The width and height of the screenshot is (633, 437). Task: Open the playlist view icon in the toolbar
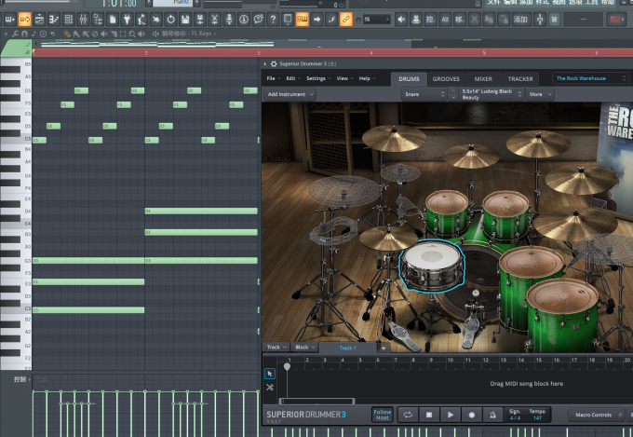(x=39, y=19)
